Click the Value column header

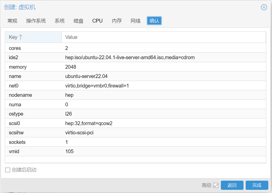[x=164, y=37]
